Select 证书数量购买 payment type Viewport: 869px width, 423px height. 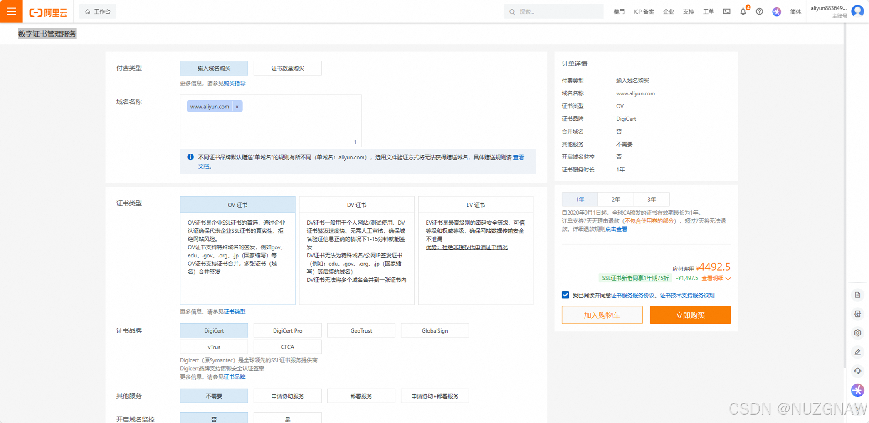tap(287, 68)
